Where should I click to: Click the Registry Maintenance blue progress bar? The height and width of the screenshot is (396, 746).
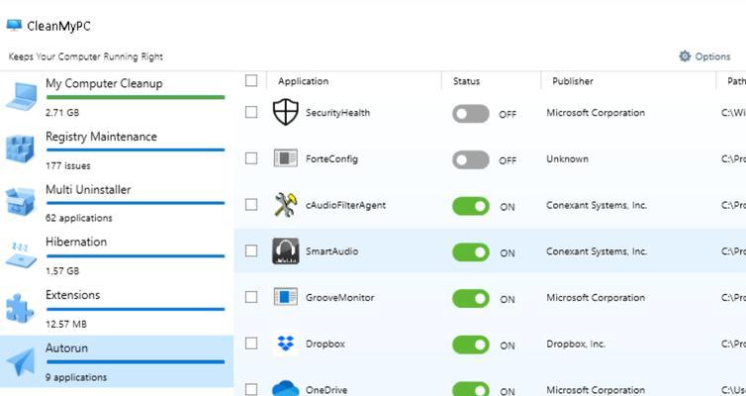136,149
